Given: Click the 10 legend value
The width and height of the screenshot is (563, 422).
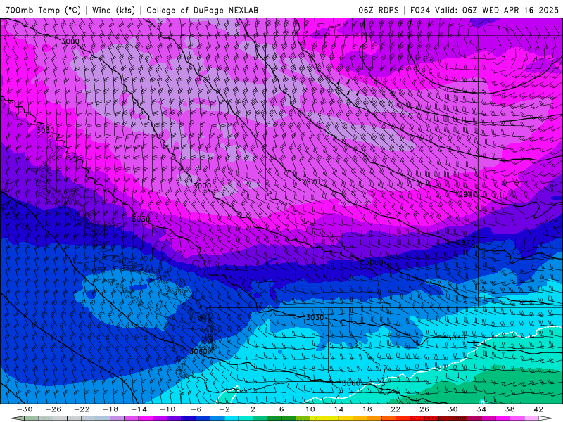Looking at the screenshot, I should tap(310, 409).
